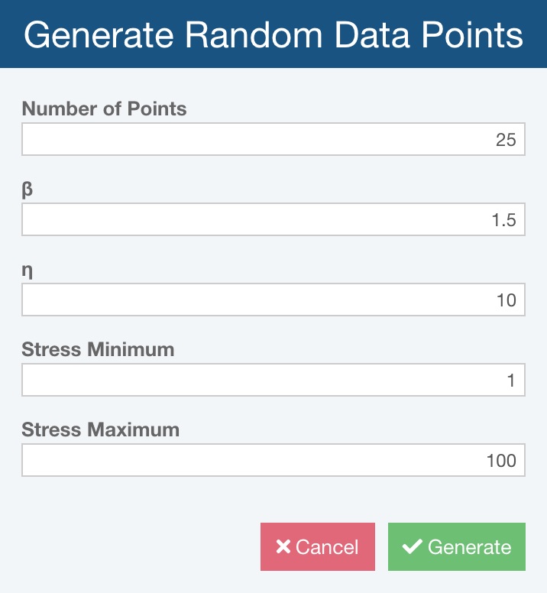The image size is (547, 593).
Task: Place cursor on the value 1.5
Action: (504, 220)
